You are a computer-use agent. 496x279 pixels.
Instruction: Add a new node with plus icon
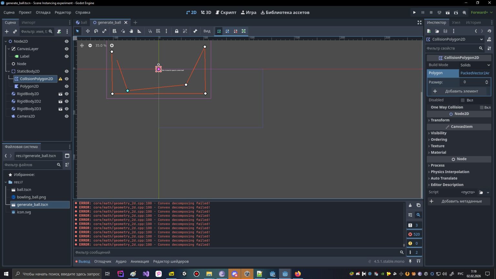coord(6,31)
